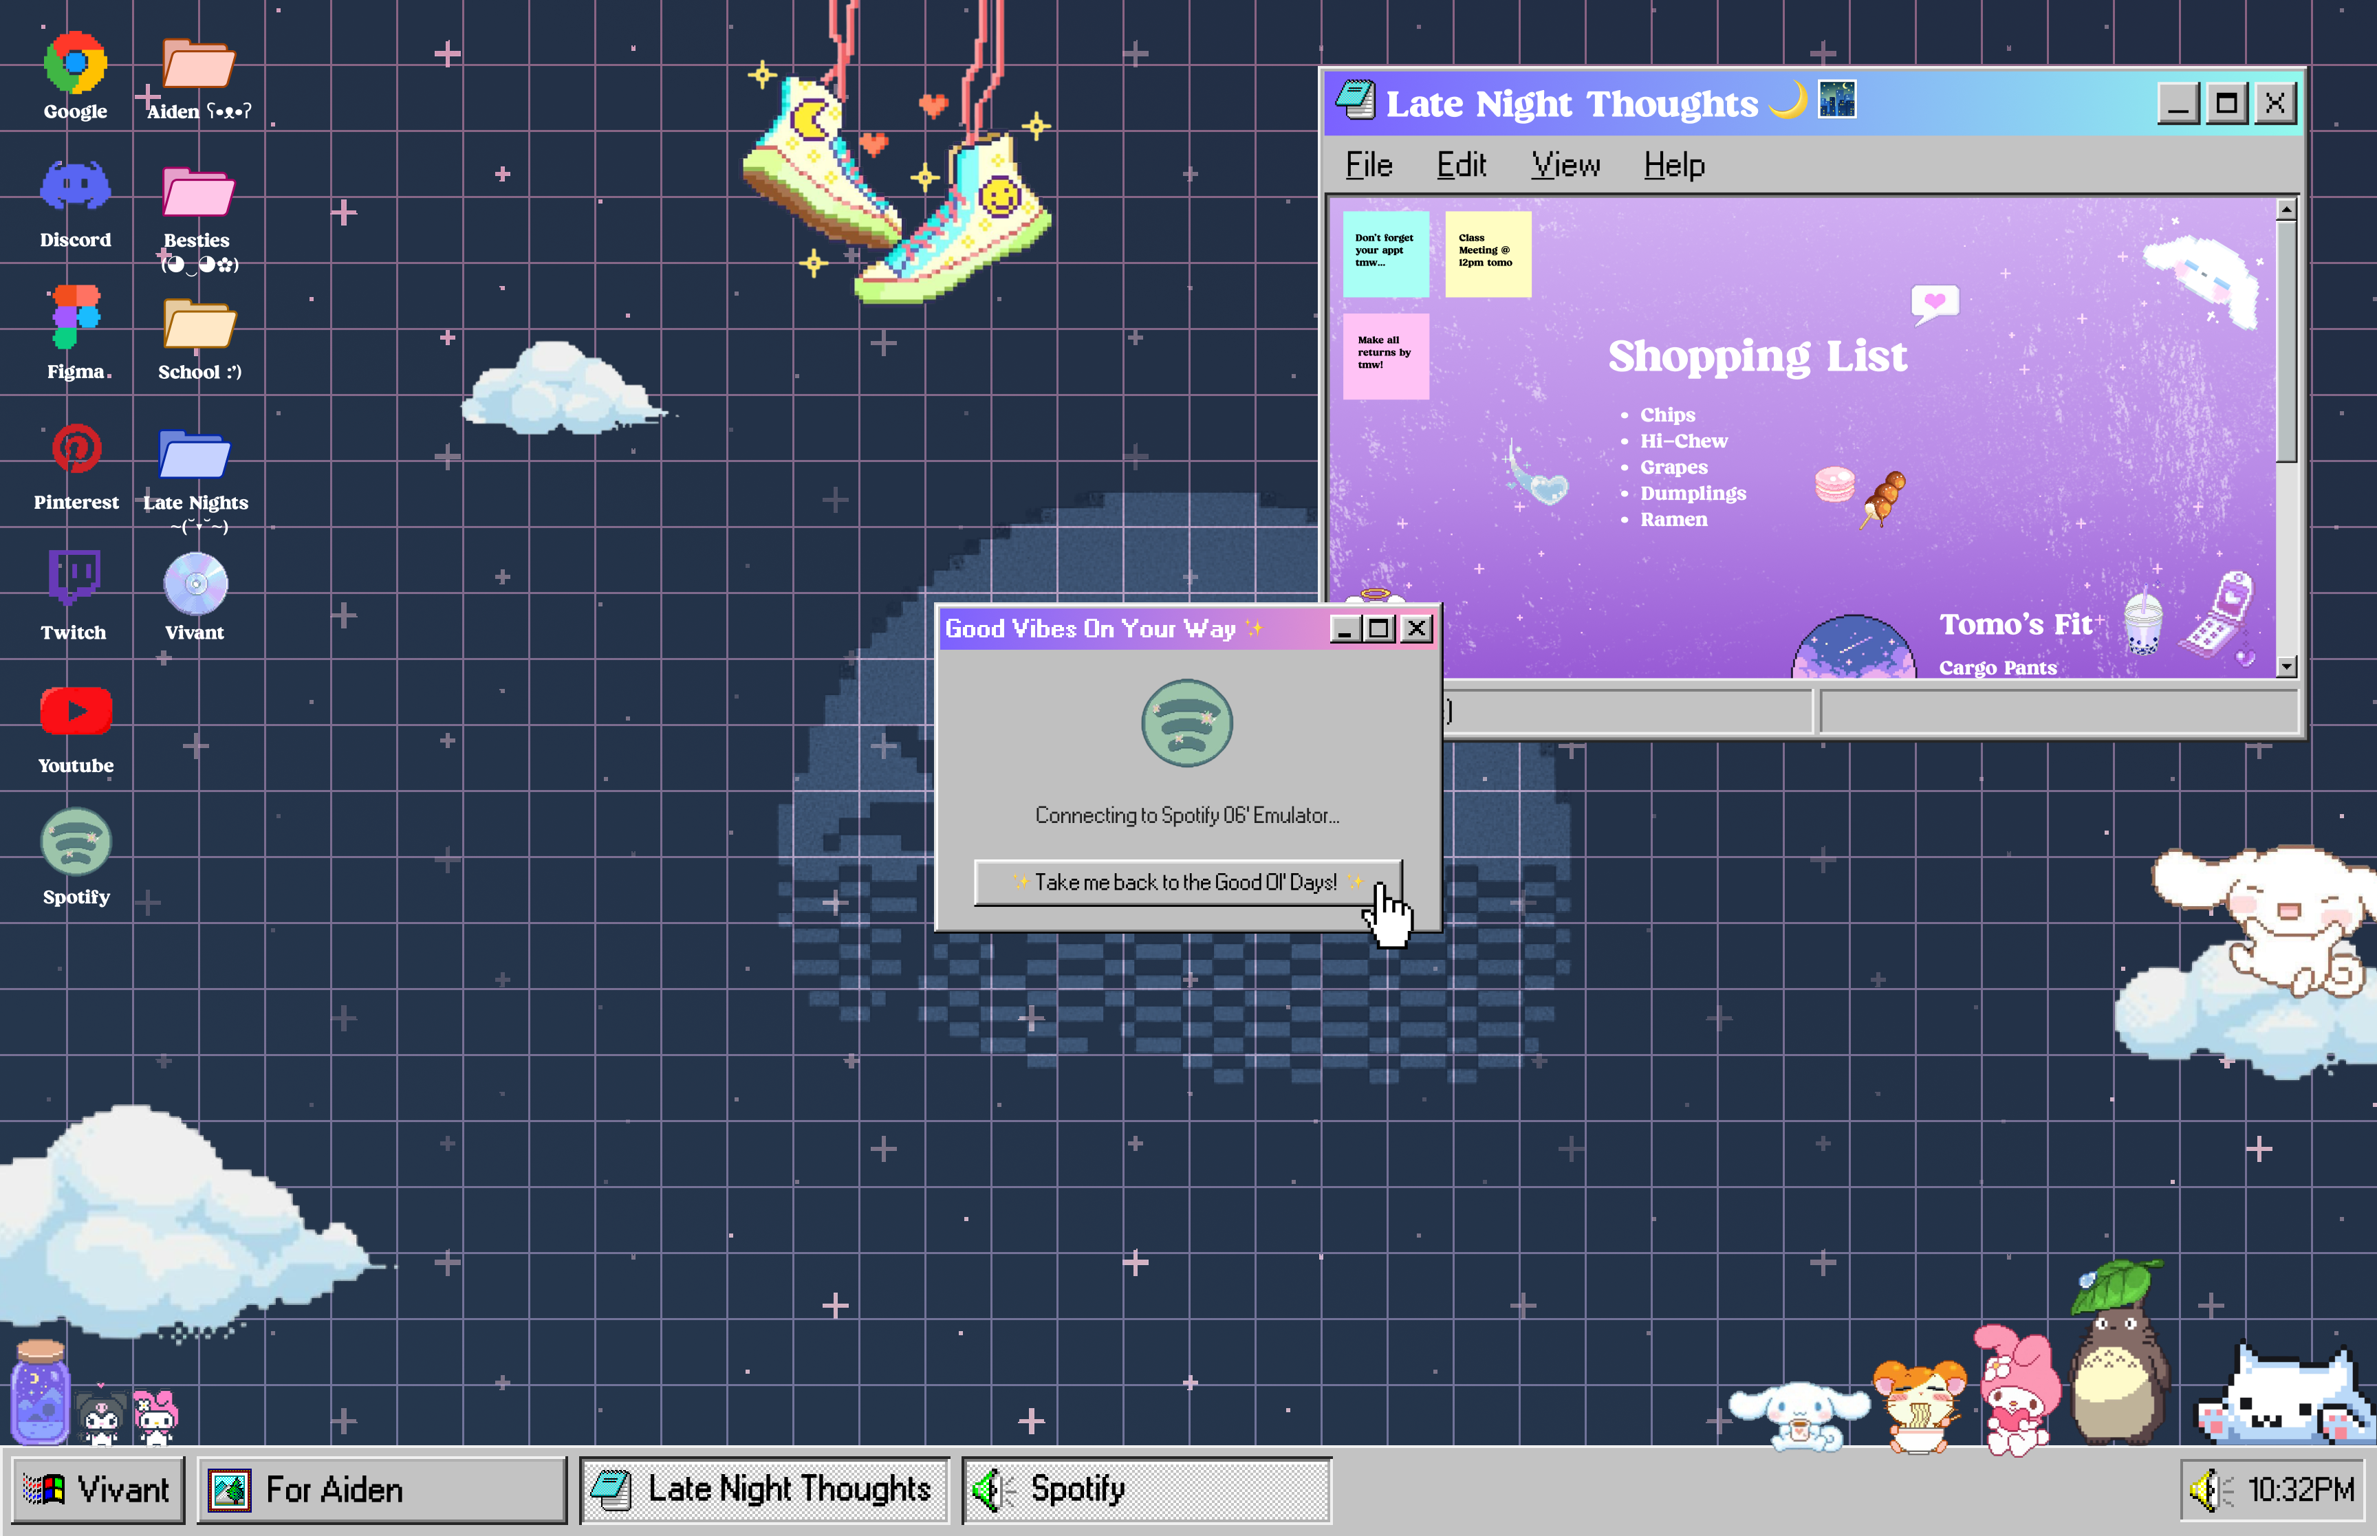
Task: Click the scrollbar down arrow in notes window
Action: tap(2286, 666)
